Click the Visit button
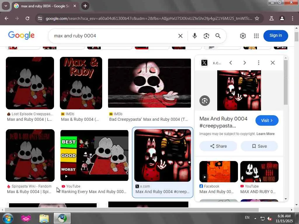The width and height of the screenshot is (299, 224). point(267,120)
